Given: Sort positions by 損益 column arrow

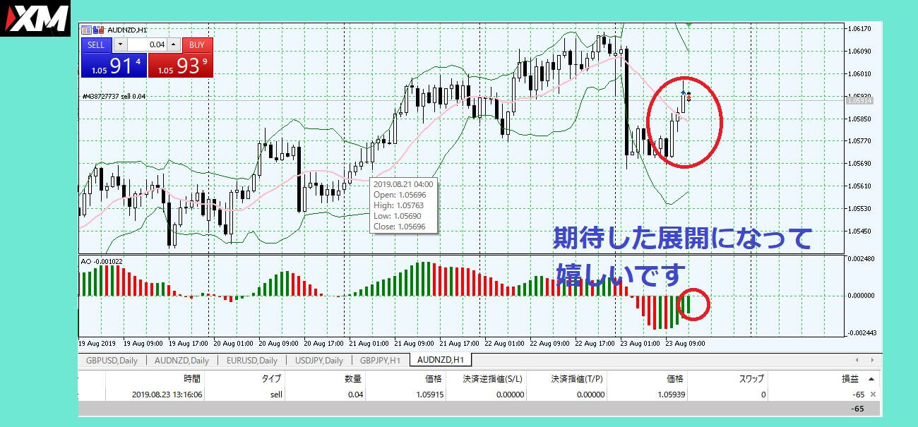Looking at the screenshot, I should [x=871, y=379].
